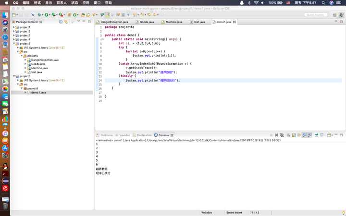
Task: Expand the project3 tree node
Action: coord(13,36)
